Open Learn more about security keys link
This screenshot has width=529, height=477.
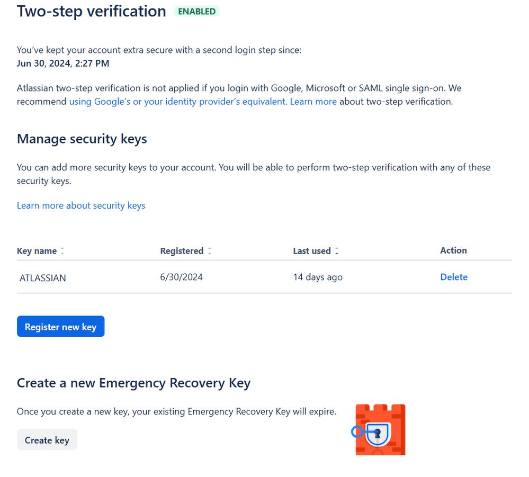pyautogui.click(x=81, y=205)
